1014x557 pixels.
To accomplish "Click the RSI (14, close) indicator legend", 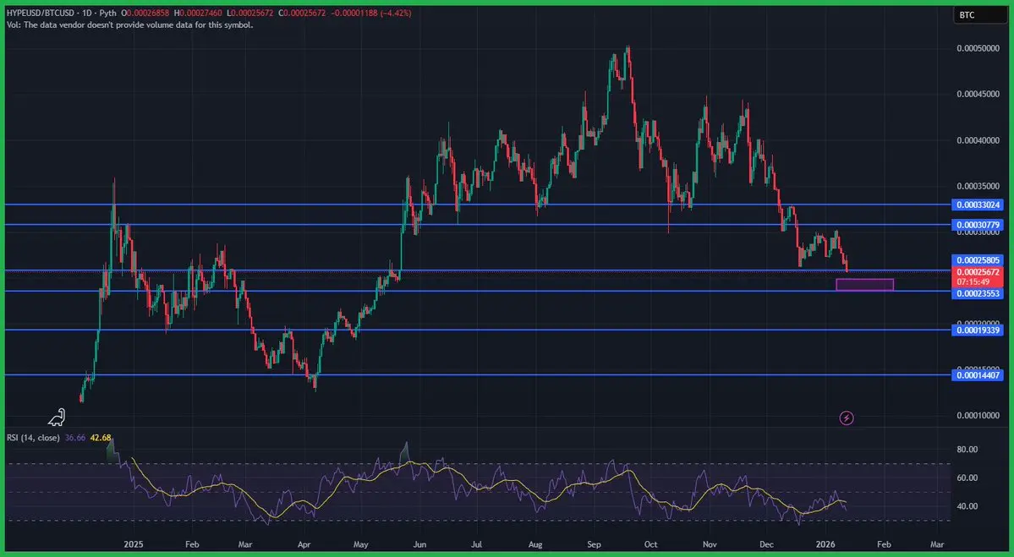I will (33, 438).
